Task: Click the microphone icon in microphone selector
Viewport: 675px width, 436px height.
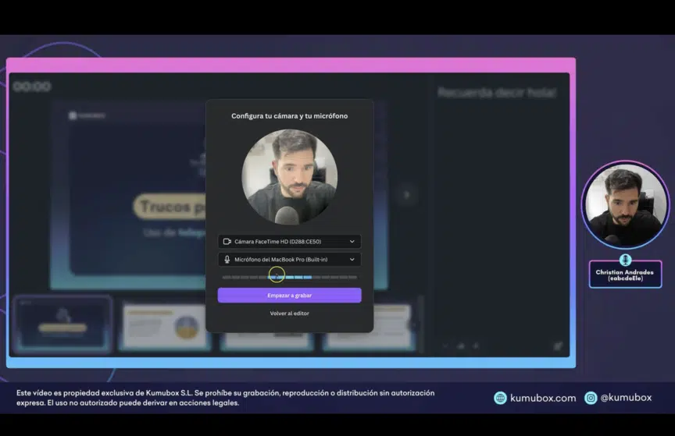Action: [227, 260]
